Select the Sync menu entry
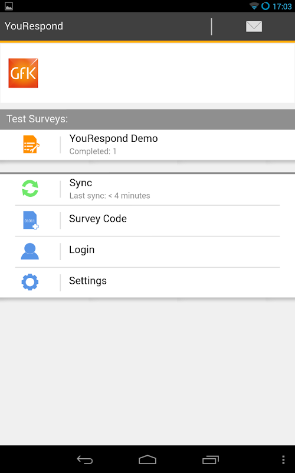 tap(147, 189)
